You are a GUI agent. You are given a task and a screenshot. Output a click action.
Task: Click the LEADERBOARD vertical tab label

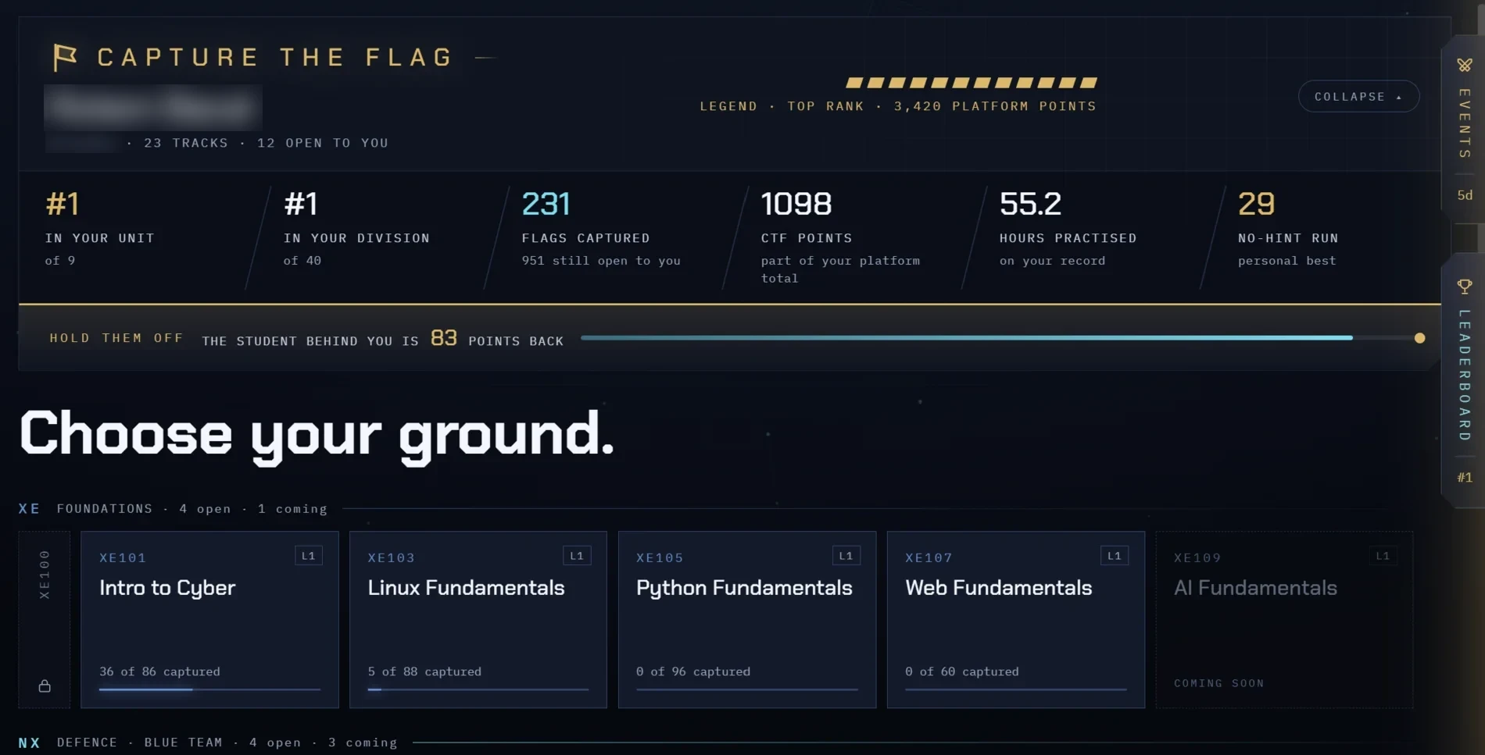(1465, 375)
